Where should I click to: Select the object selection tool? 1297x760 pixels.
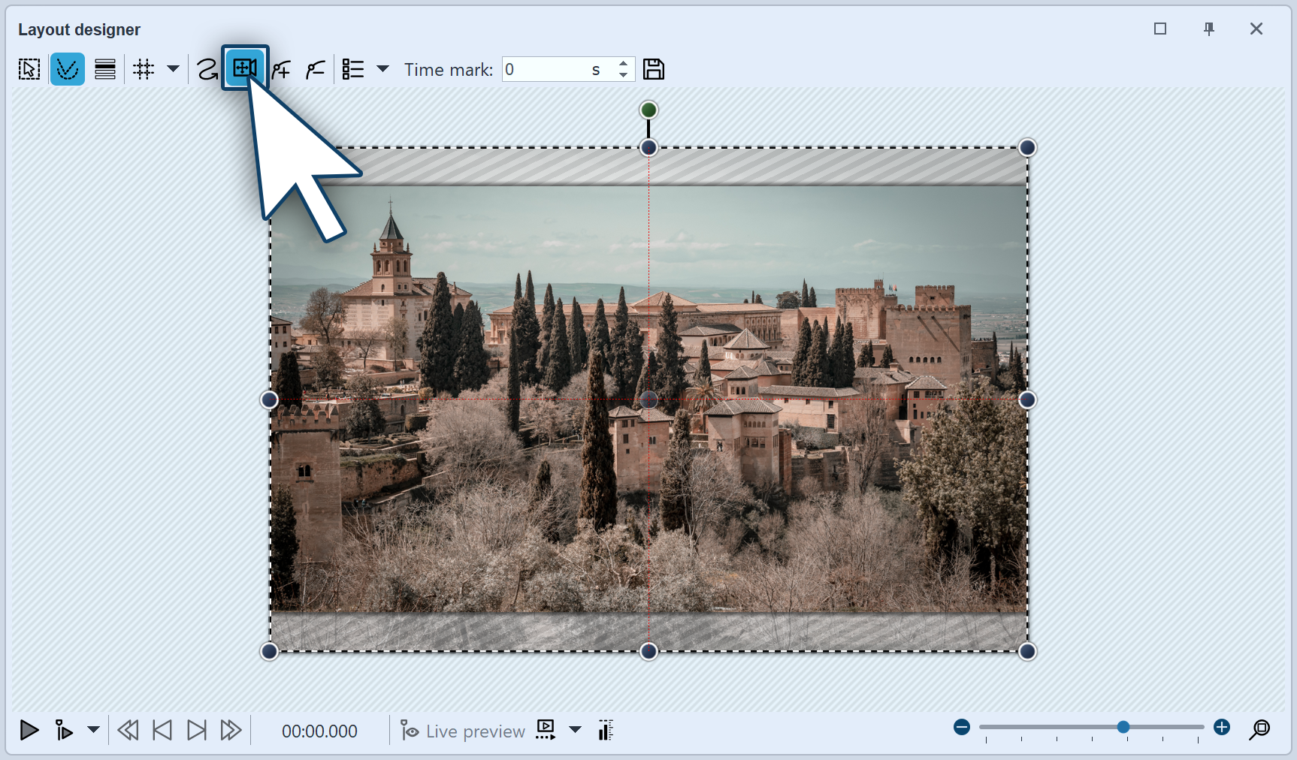(29, 68)
